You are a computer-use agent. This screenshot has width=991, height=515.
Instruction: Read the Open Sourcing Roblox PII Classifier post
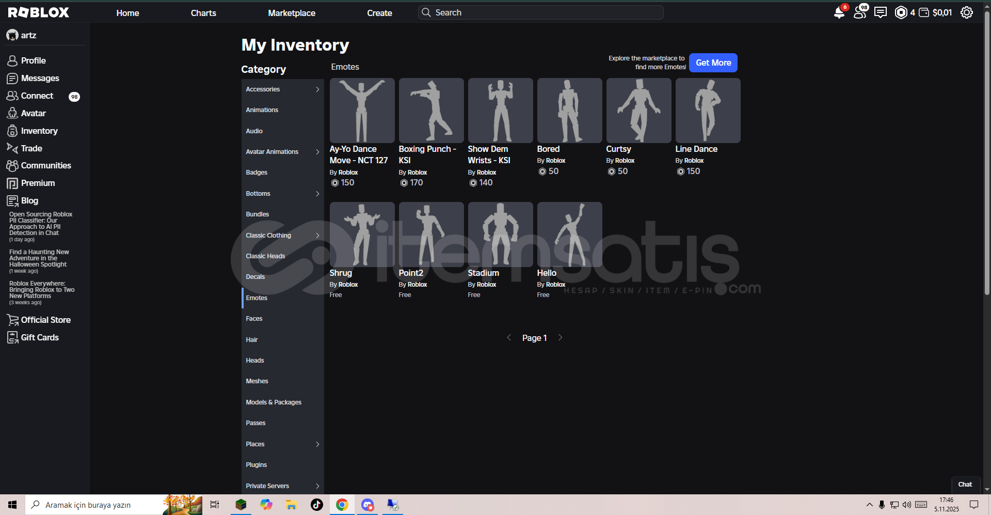pos(41,224)
